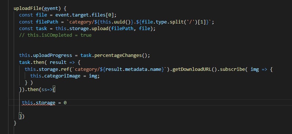Click percentageChanges method call
The width and height of the screenshot is (292, 134).
(118, 55)
